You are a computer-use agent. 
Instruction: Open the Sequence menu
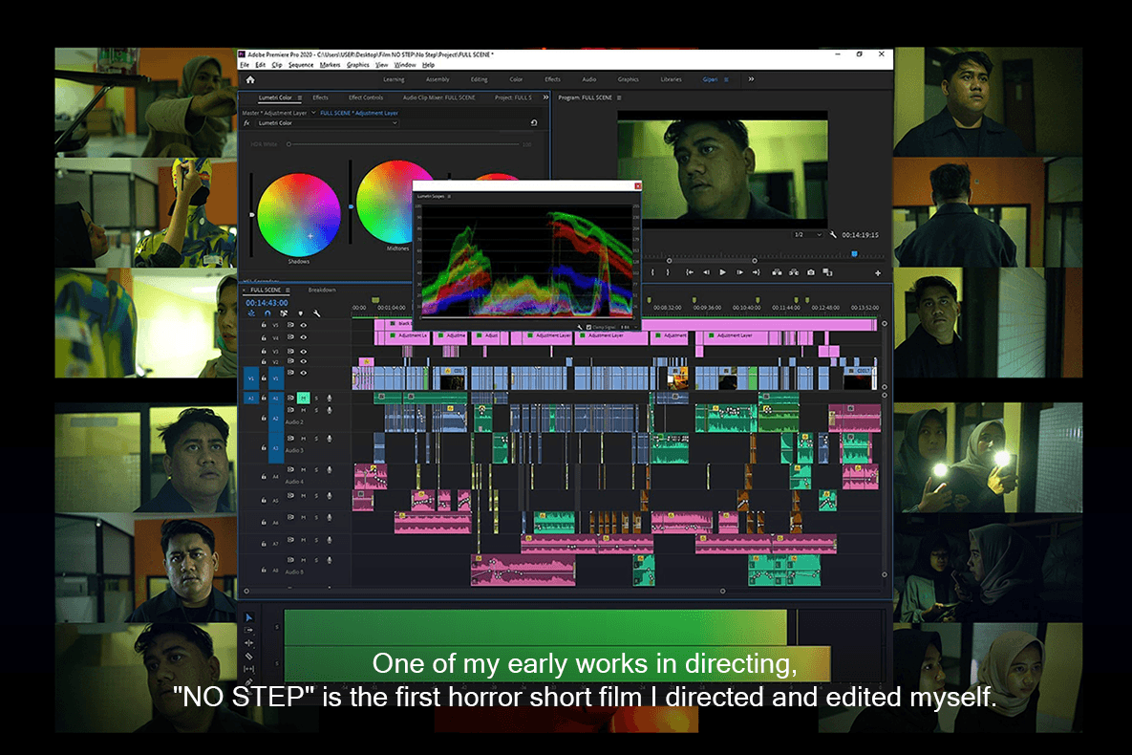click(302, 64)
